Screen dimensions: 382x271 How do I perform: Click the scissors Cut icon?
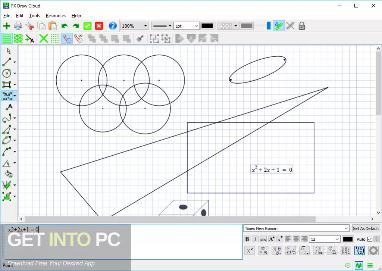pyautogui.click(x=30, y=26)
